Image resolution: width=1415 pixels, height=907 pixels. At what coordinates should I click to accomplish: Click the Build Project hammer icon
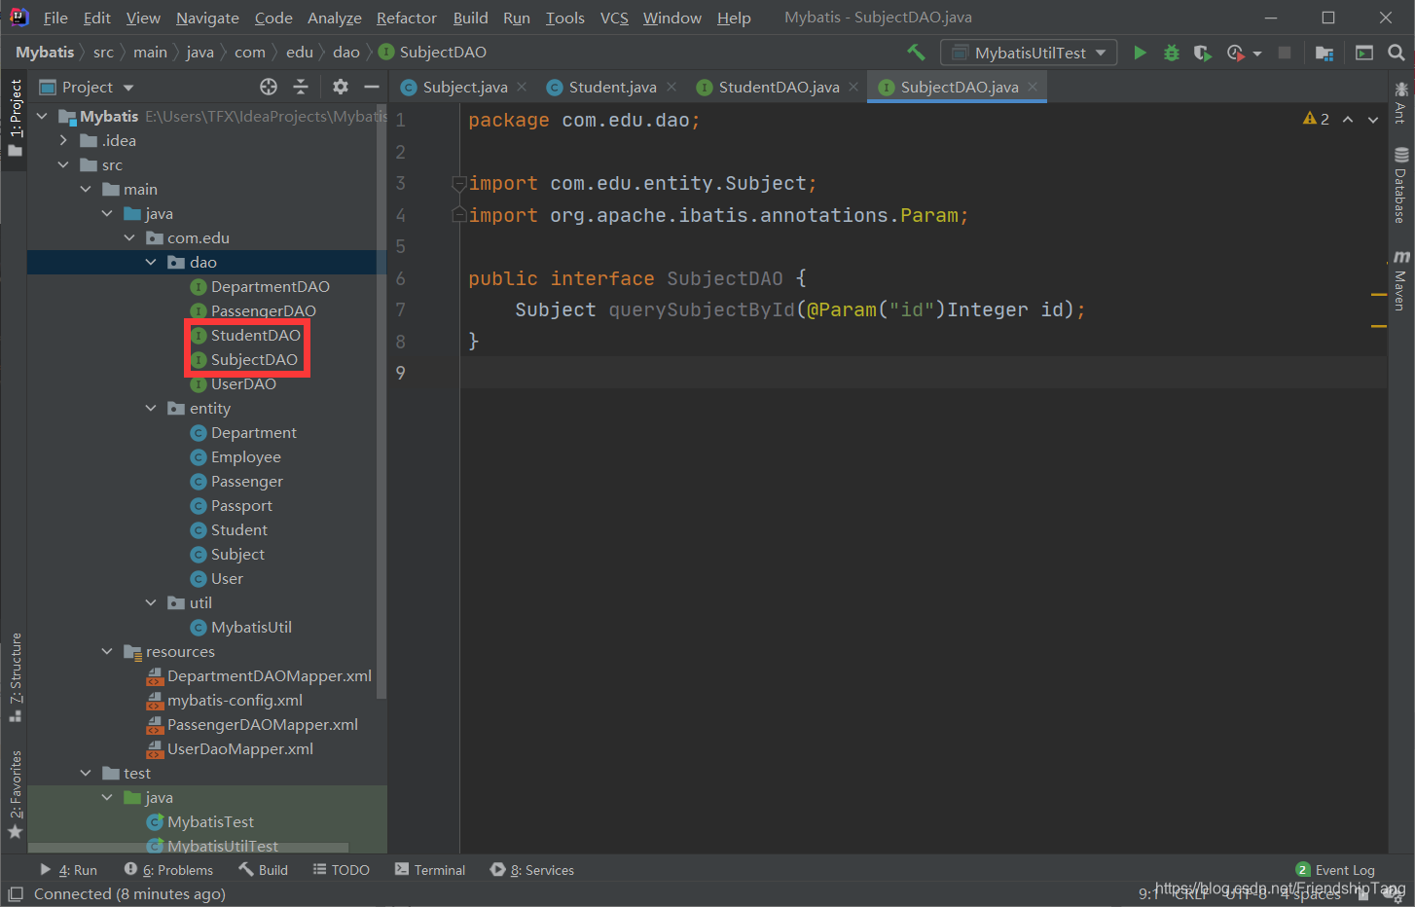pos(916,53)
